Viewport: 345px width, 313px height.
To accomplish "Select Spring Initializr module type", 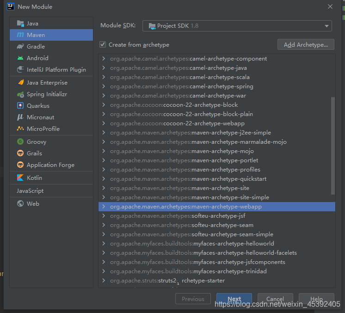I will (51, 94).
